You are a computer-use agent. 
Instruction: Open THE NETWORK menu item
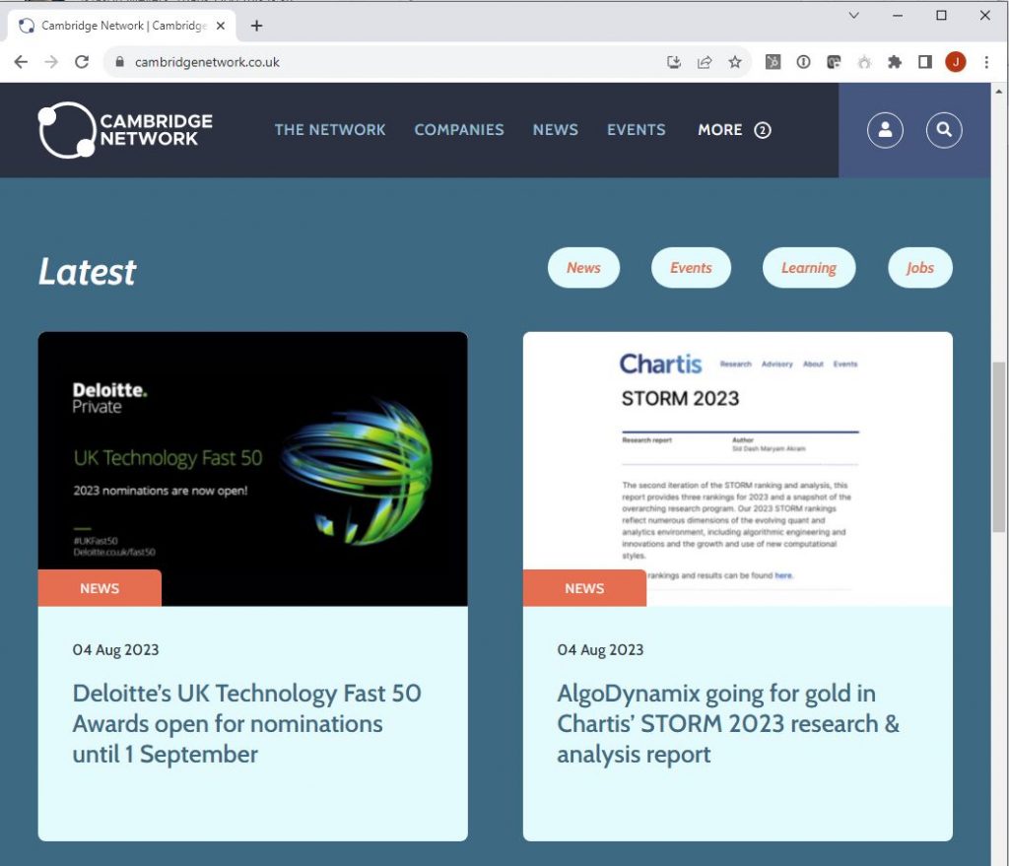pyautogui.click(x=330, y=130)
